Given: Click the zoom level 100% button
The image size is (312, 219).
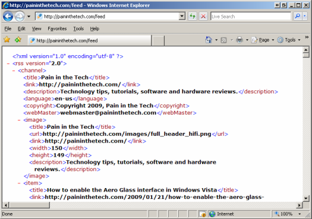Looking at the screenshot, I should click(283, 214).
